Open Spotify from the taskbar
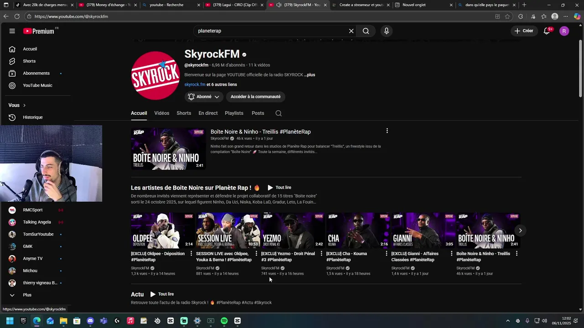Viewport: 584px width, 328px height. click(224, 321)
